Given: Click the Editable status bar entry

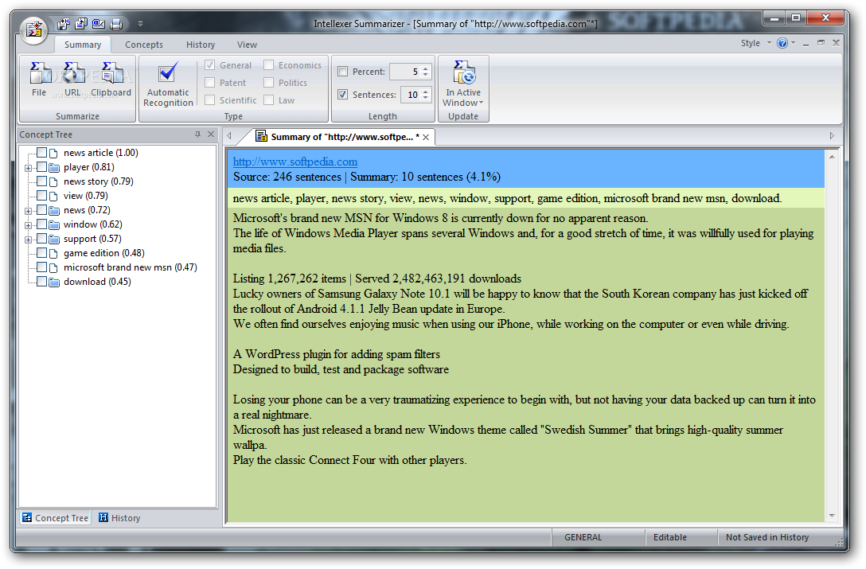Looking at the screenshot, I should (x=670, y=537).
